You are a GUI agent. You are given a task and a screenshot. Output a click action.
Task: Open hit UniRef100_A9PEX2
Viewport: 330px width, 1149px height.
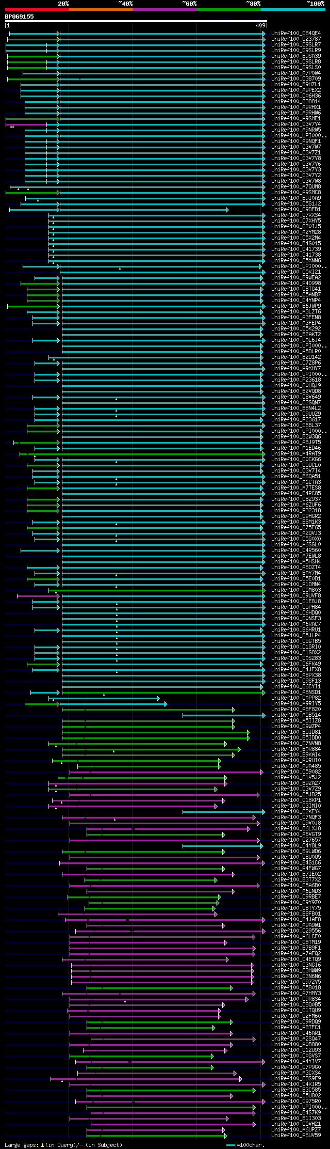296,90
